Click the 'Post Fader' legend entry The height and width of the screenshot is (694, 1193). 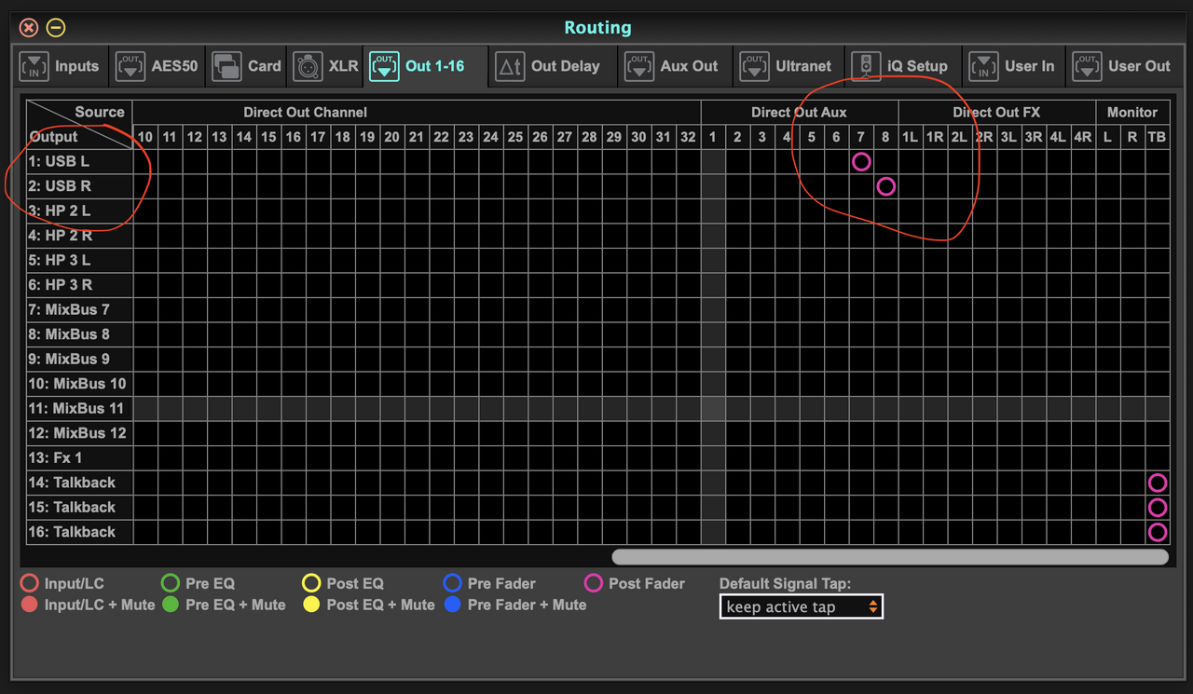[634, 583]
